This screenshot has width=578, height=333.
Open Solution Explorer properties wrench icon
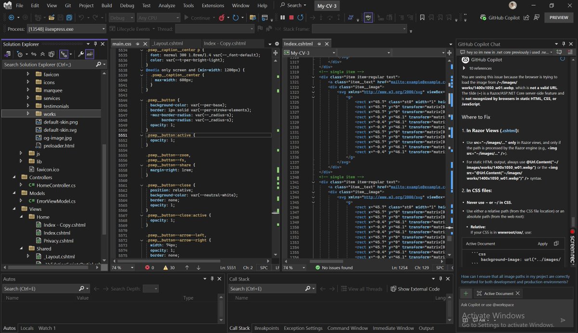[80, 54]
